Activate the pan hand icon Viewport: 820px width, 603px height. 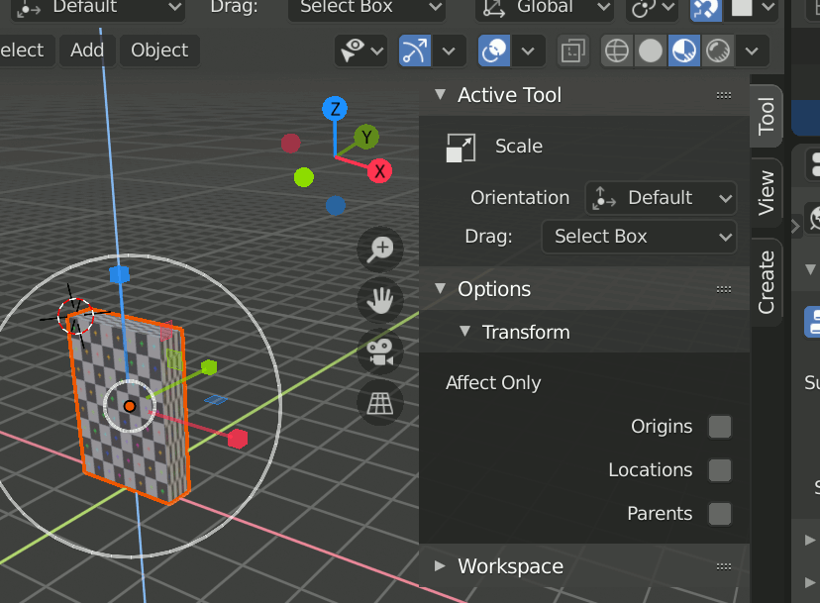(380, 300)
